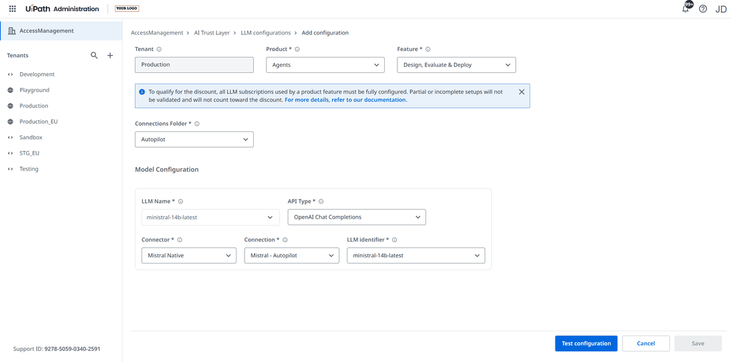Click the Production tenant globe icon
Image resolution: width=731 pixels, height=362 pixels.
click(x=10, y=106)
